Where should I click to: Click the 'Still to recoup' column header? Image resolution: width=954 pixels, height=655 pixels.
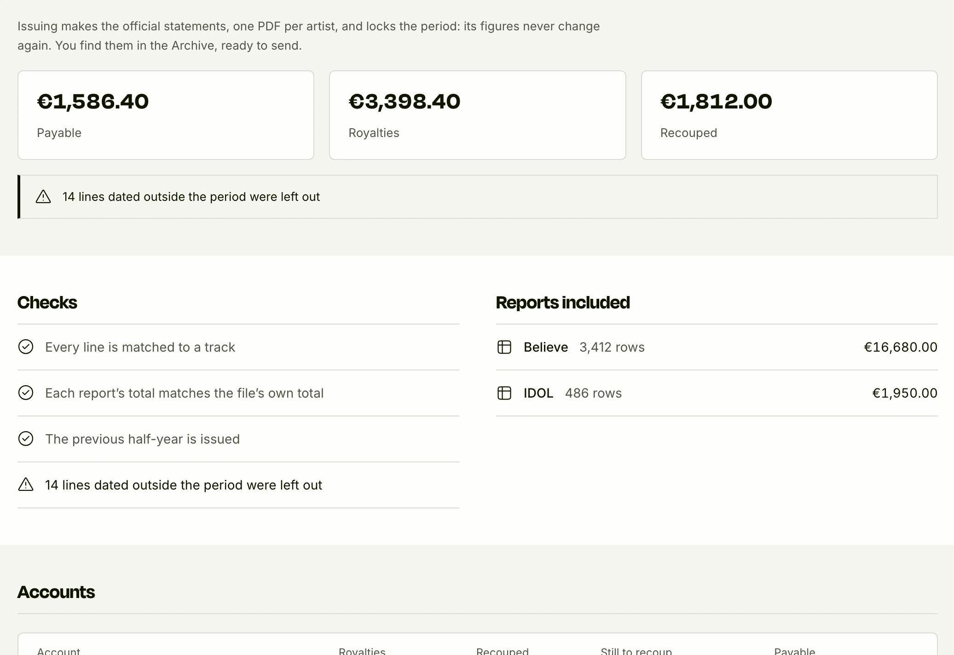pos(636,651)
